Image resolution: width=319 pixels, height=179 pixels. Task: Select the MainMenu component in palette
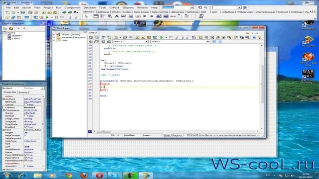pos(103,16)
